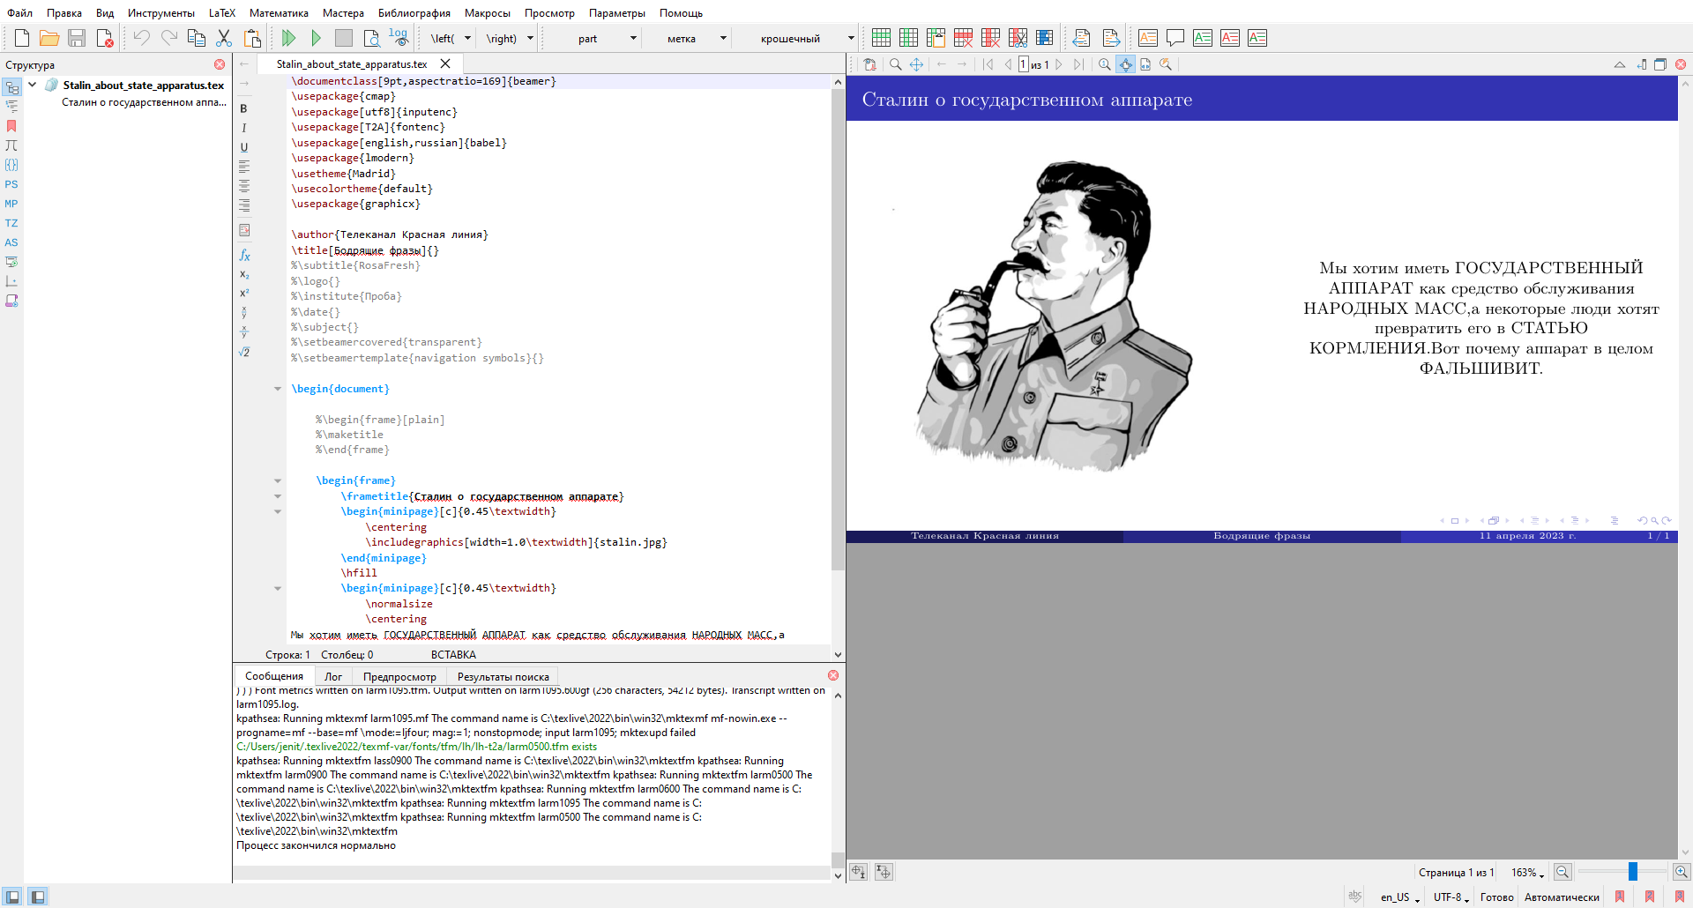Open the Библиография menu

click(x=414, y=13)
